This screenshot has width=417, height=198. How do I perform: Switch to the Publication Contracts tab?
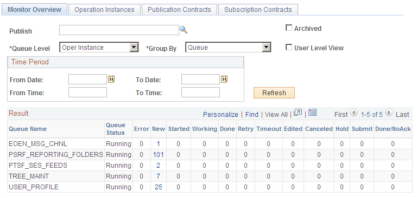click(x=179, y=10)
